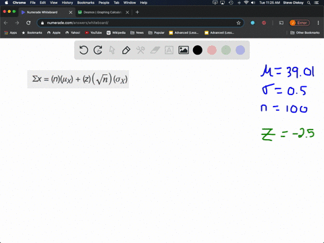Expand the Popular bookmarks folder

(157, 32)
